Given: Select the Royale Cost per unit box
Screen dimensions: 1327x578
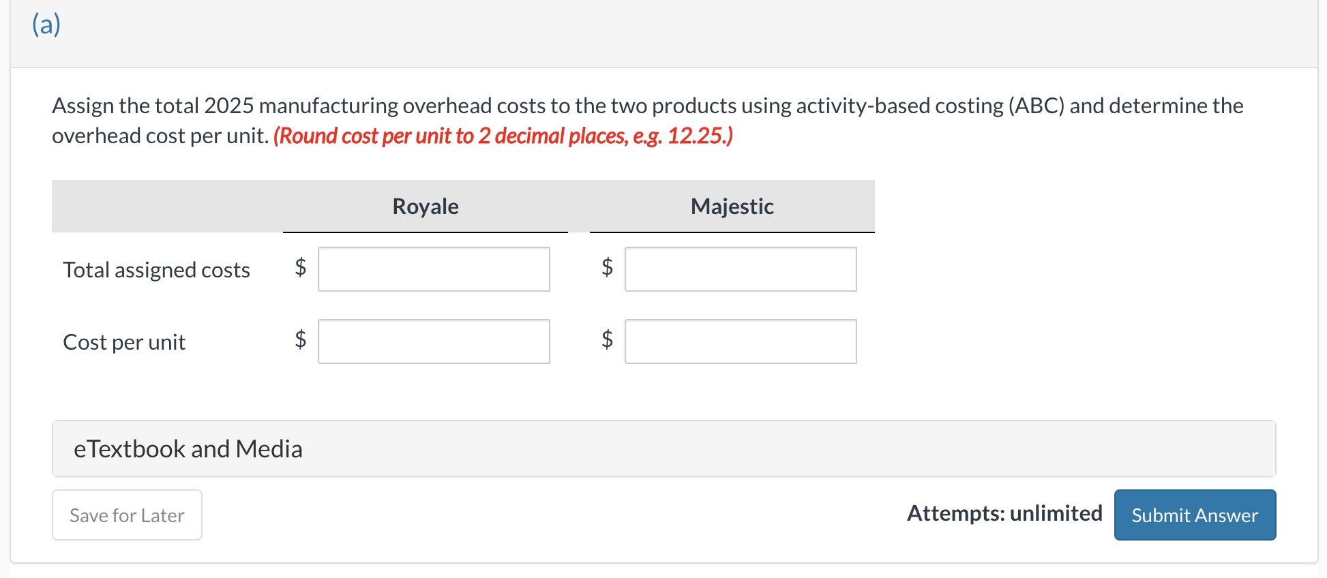Looking at the screenshot, I should click(x=434, y=341).
